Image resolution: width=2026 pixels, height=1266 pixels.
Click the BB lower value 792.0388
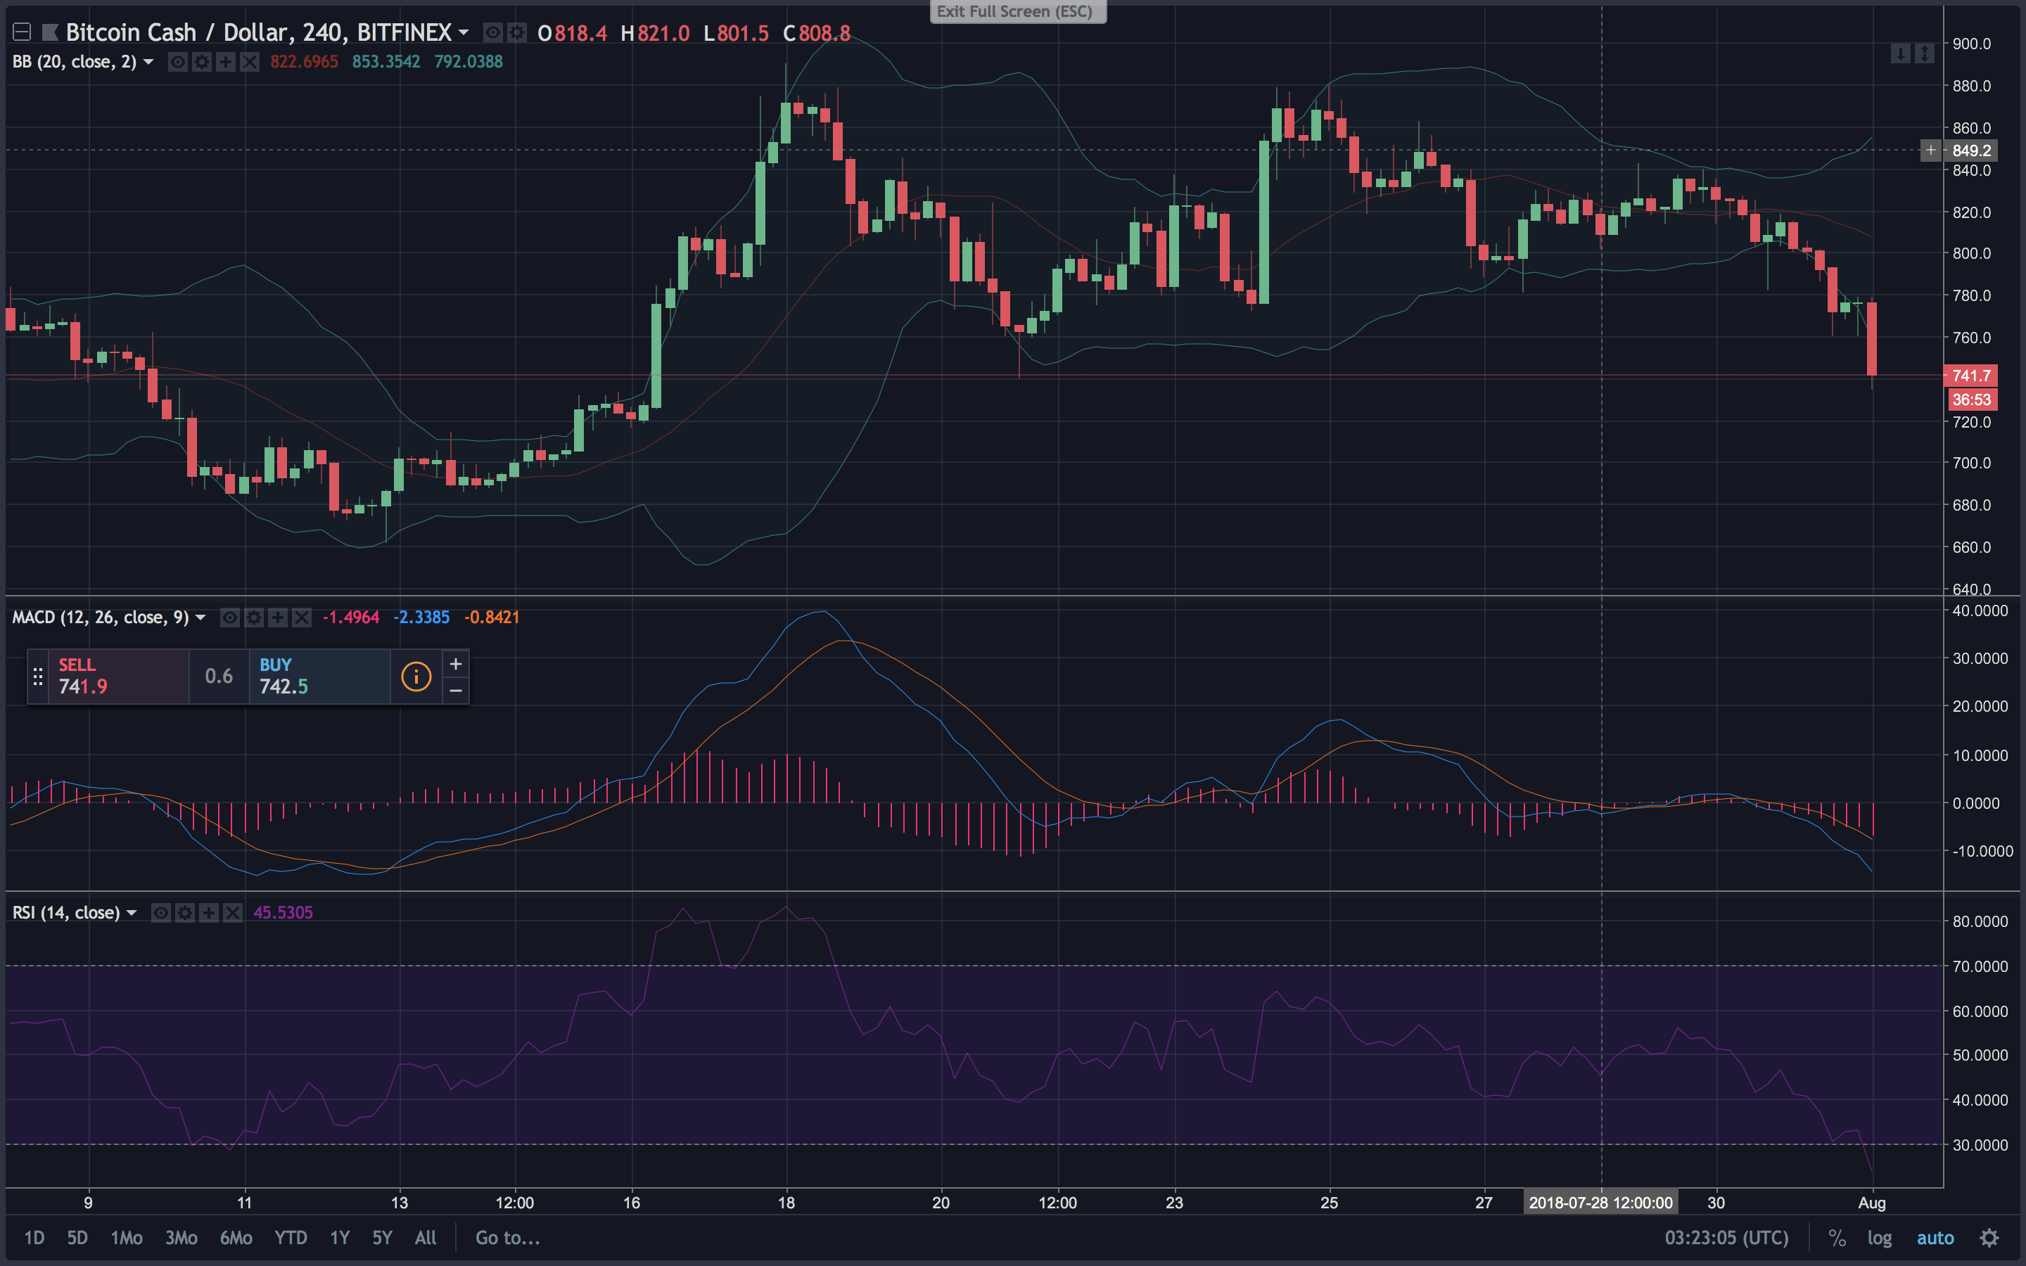pyautogui.click(x=468, y=62)
